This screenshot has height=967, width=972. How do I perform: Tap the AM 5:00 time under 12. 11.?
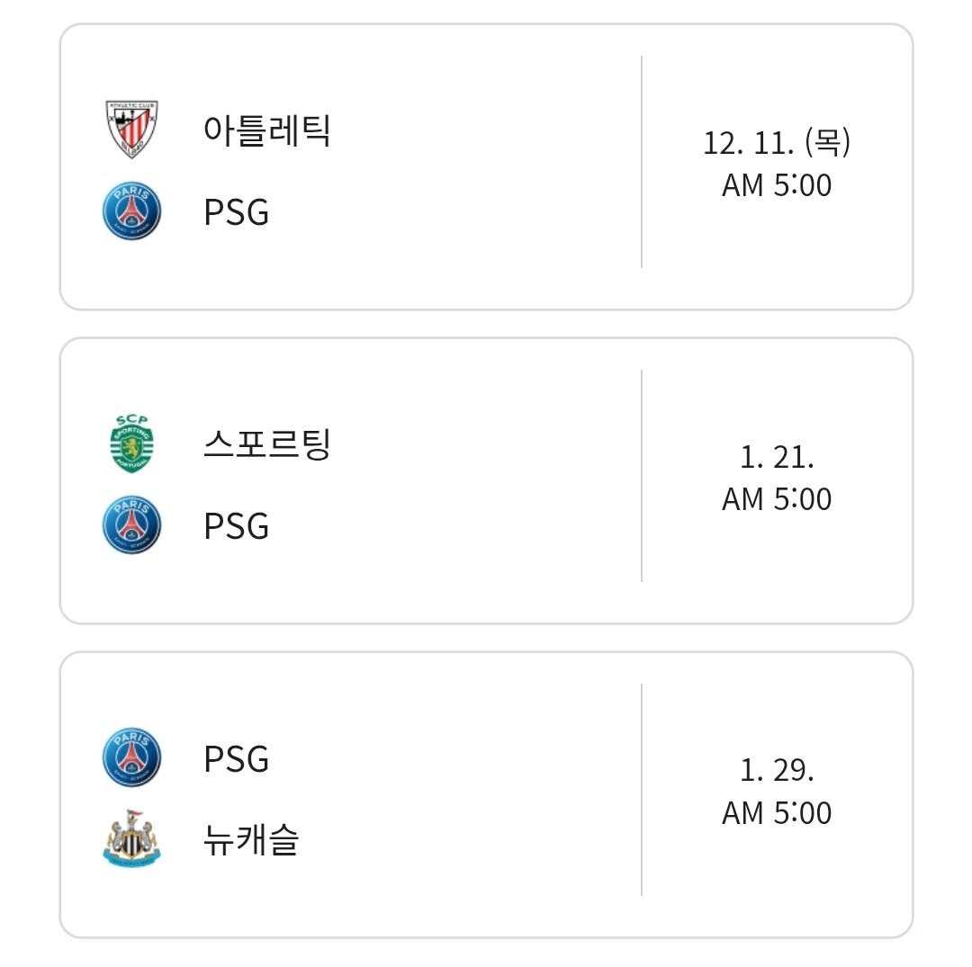777,185
